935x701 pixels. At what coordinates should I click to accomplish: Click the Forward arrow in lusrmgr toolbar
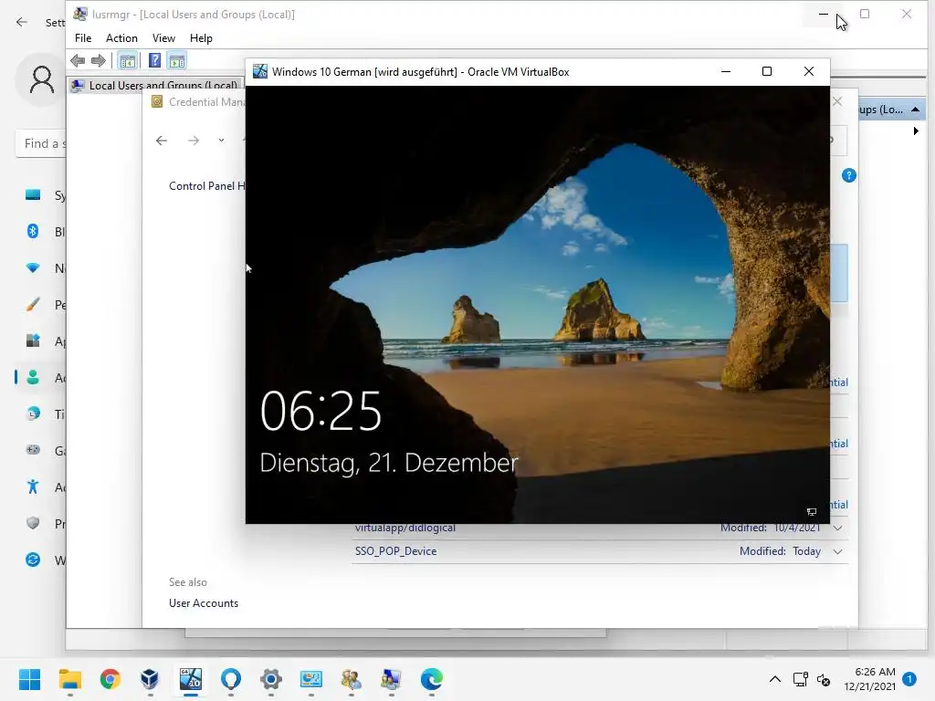[99, 60]
